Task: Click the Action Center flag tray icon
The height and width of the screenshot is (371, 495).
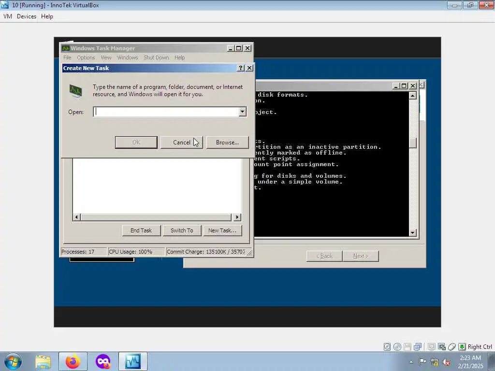Action: [422, 361]
